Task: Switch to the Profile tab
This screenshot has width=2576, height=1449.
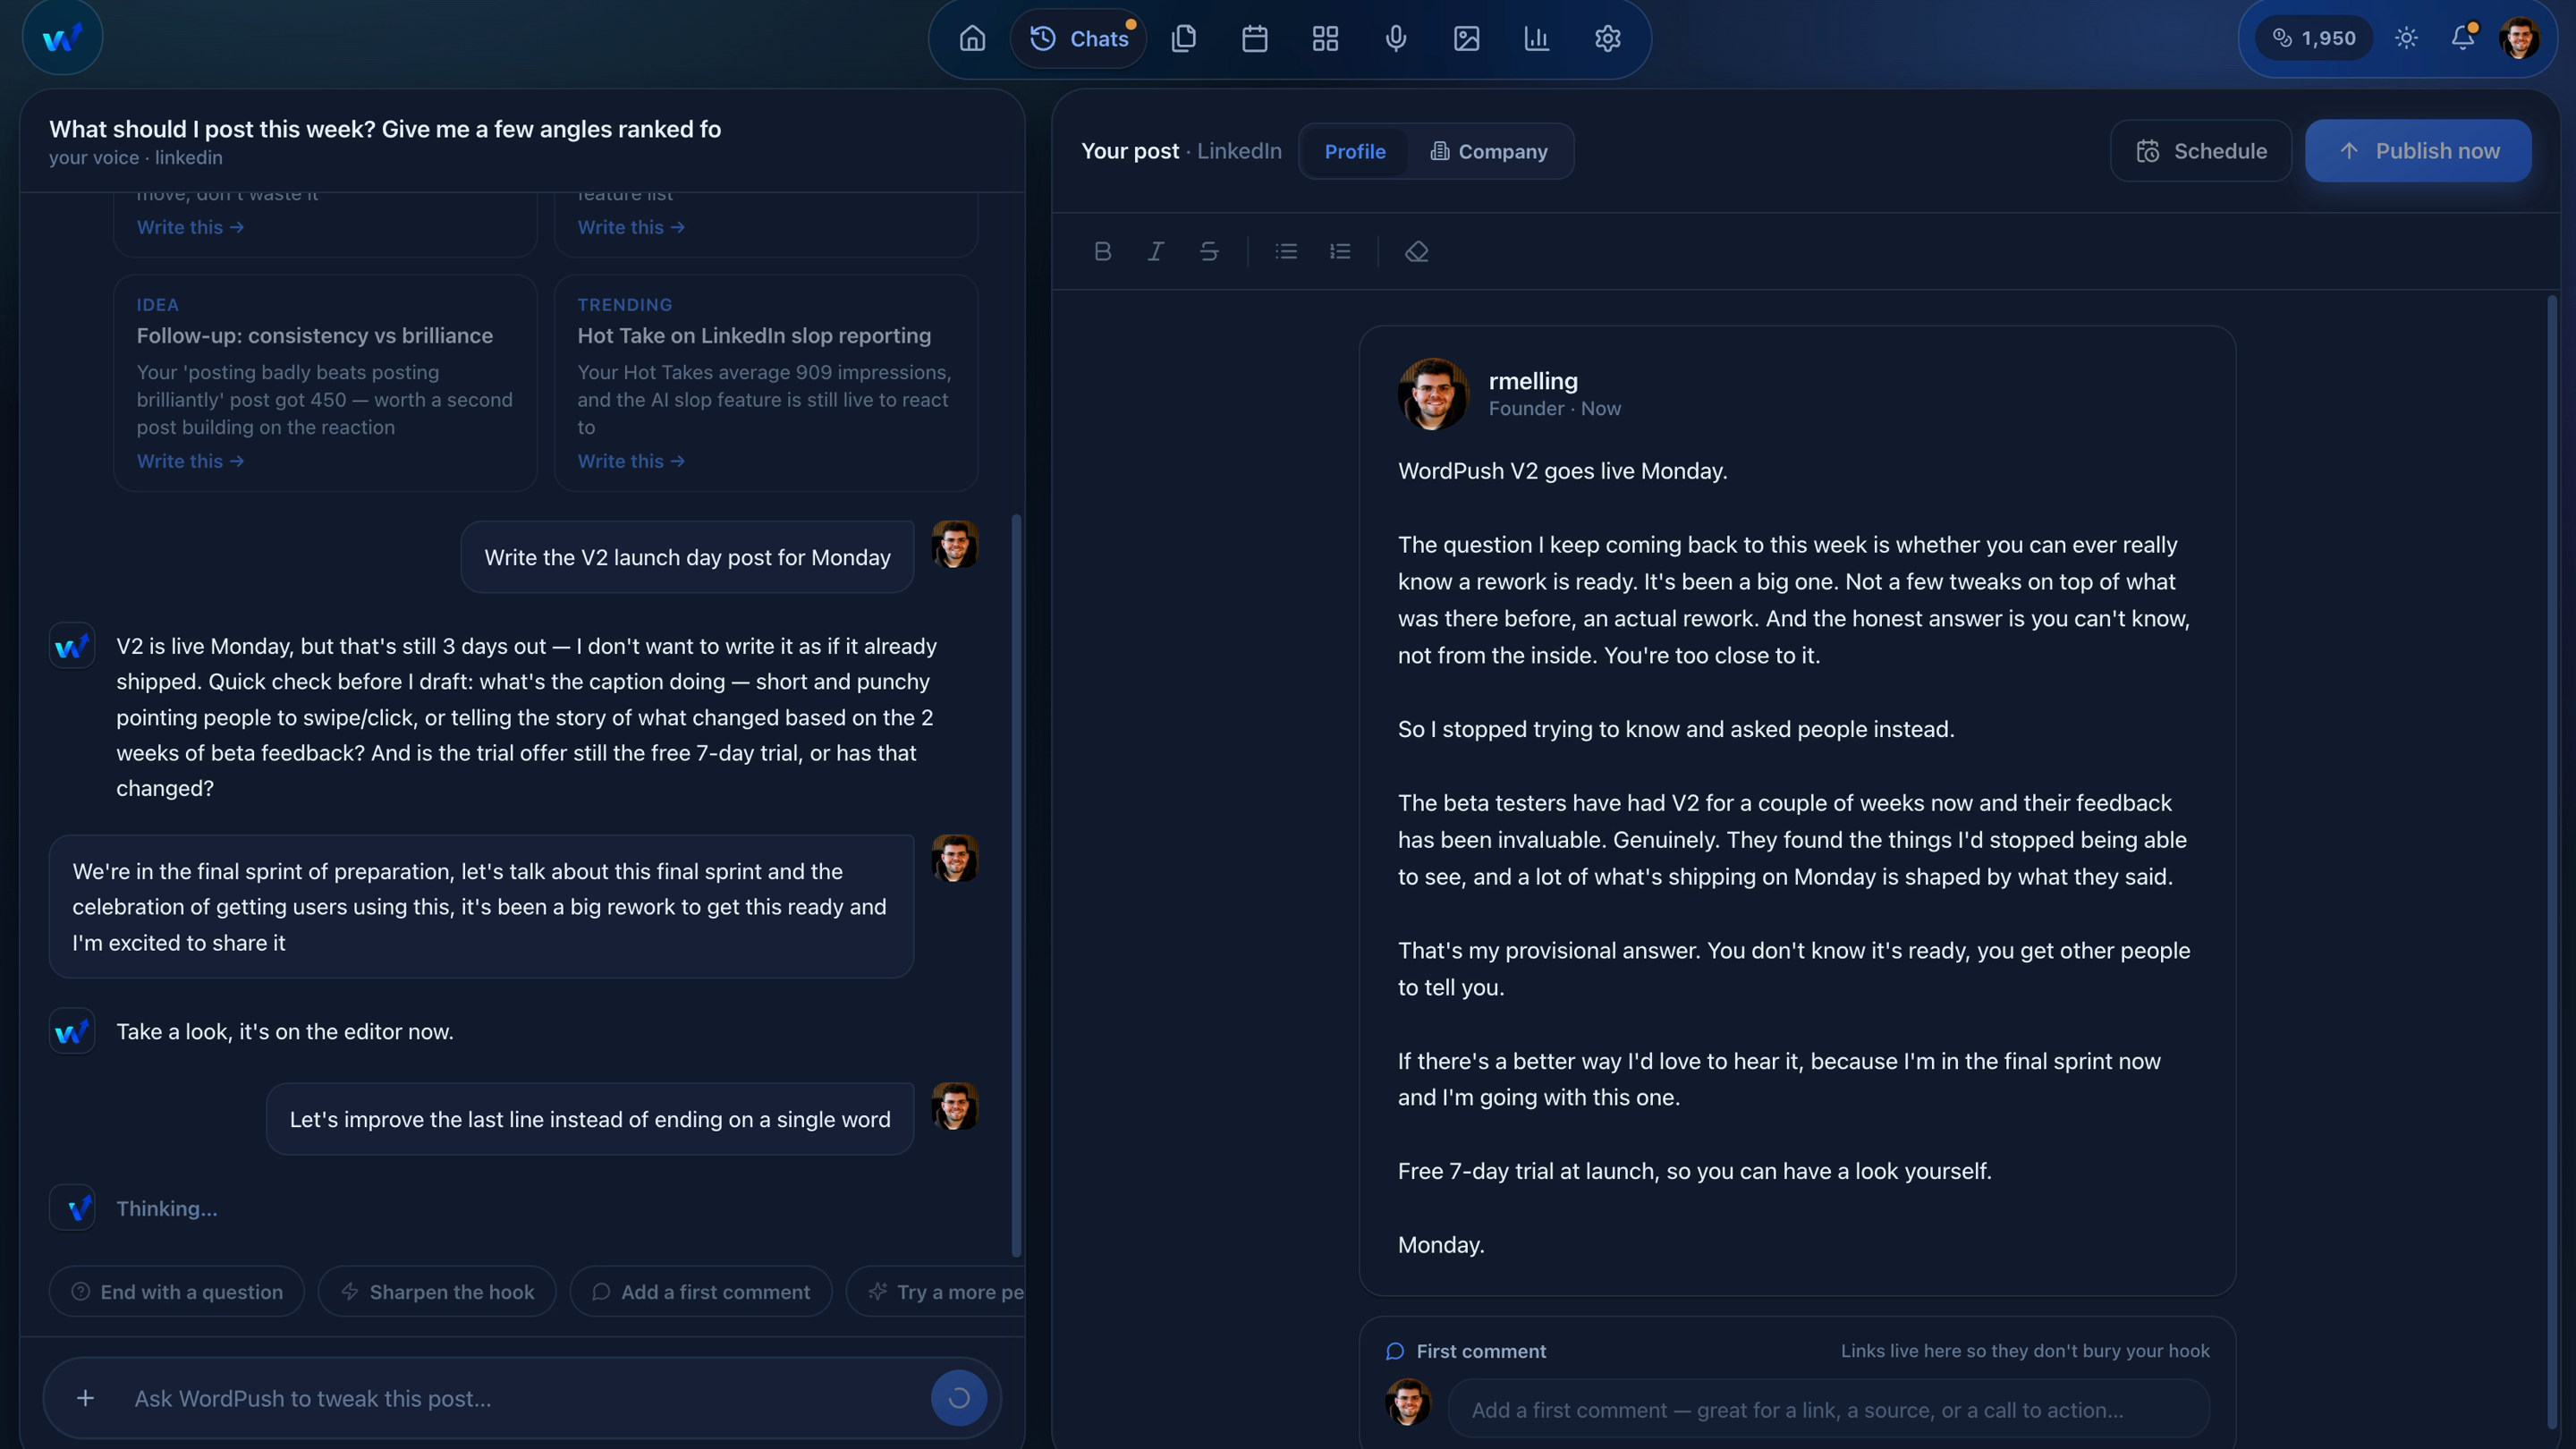Action: point(1355,151)
